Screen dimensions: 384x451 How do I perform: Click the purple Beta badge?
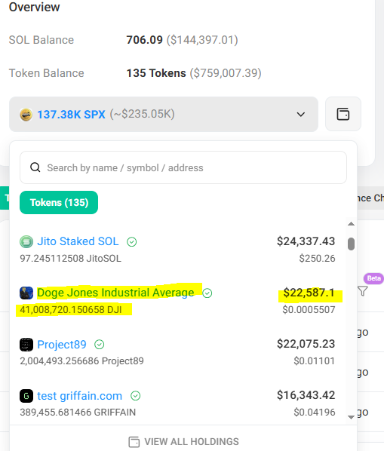tap(373, 278)
